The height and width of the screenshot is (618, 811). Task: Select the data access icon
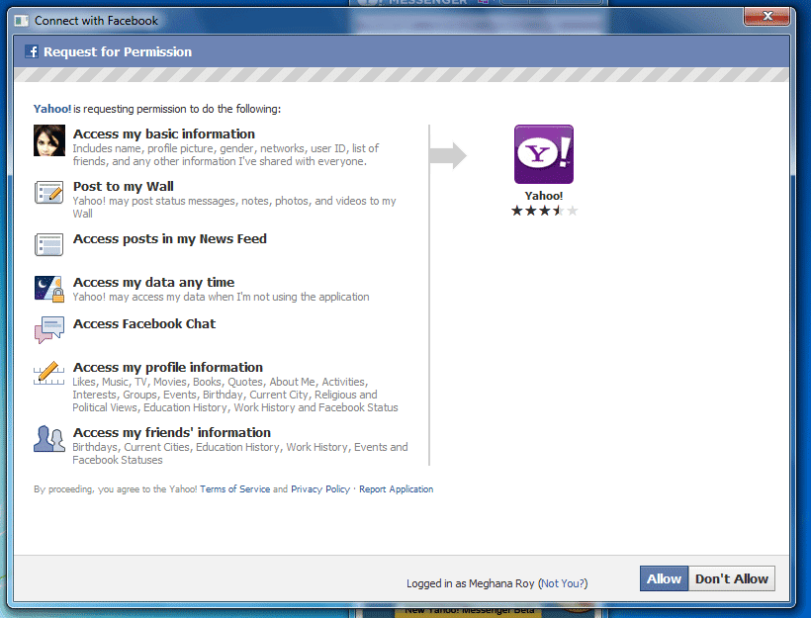click(48, 289)
